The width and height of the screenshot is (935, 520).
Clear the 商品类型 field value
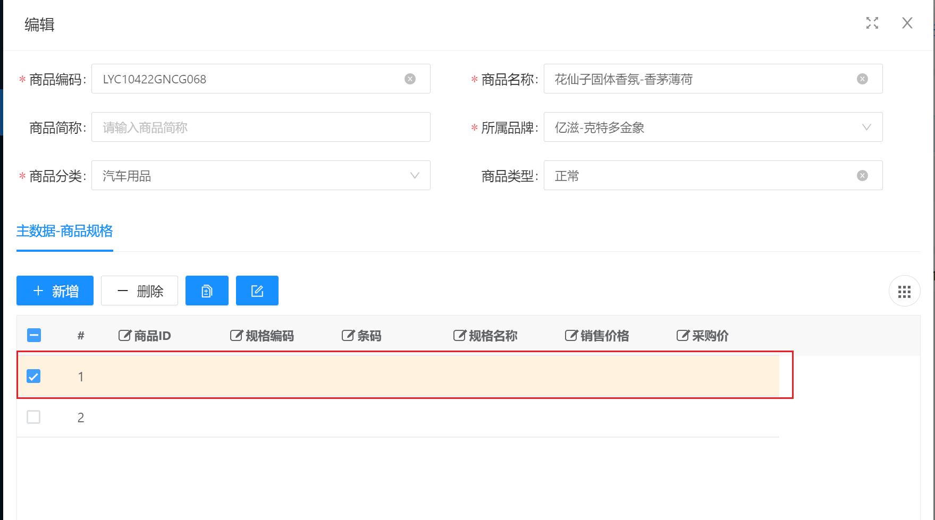[x=862, y=176]
